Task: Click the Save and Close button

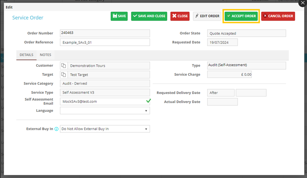Action: tap(149, 16)
